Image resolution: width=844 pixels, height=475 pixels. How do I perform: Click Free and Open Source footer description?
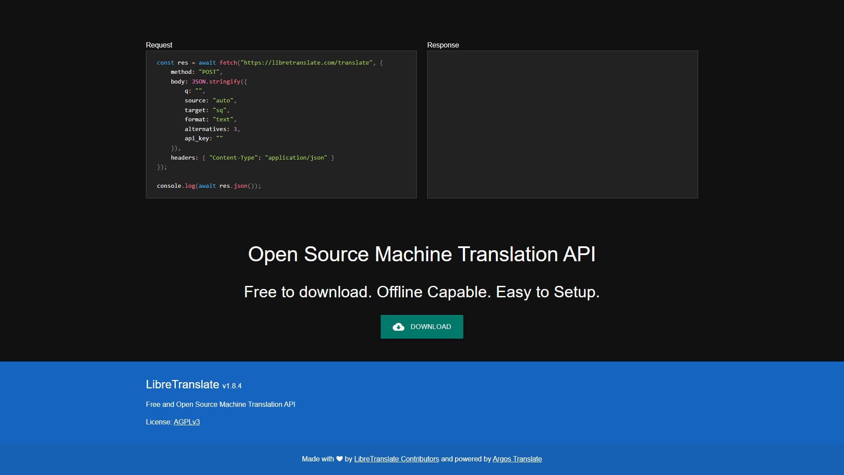(x=221, y=404)
